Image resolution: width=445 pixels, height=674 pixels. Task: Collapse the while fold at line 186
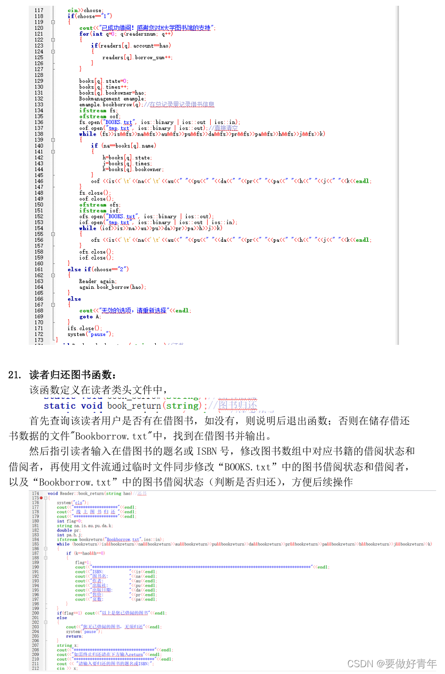[x=45, y=549]
